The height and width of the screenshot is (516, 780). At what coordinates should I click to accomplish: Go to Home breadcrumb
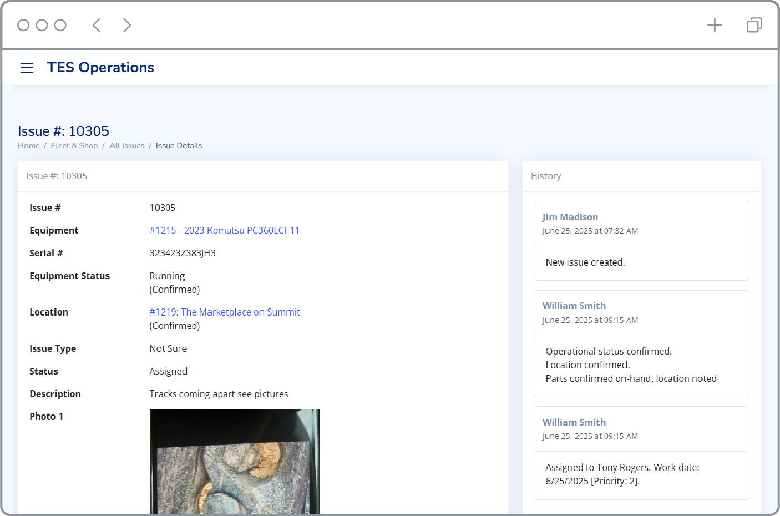click(x=28, y=145)
